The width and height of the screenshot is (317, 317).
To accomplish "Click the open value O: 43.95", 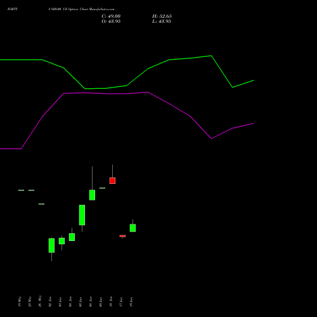I will click(x=111, y=22).
